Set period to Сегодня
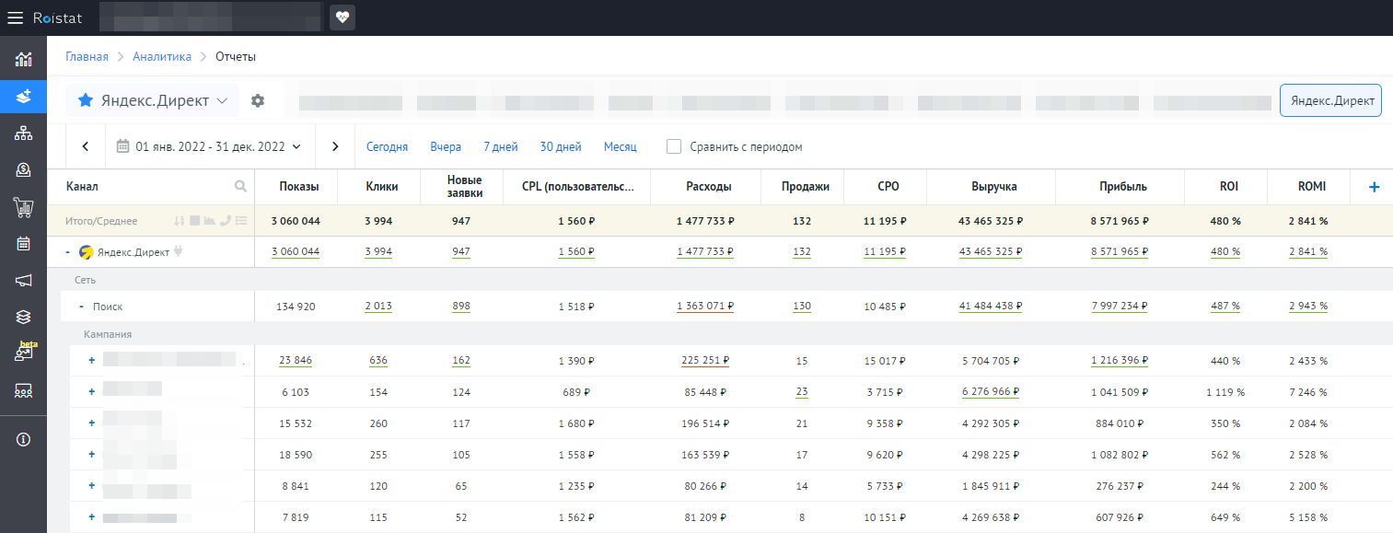This screenshot has width=1393, height=533. [387, 146]
